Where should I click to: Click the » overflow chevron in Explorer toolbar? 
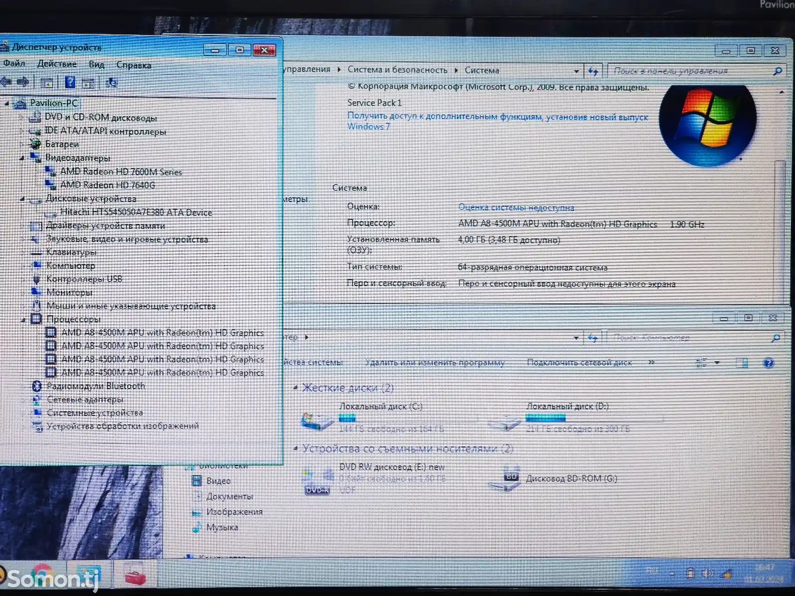pyautogui.click(x=651, y=363)
